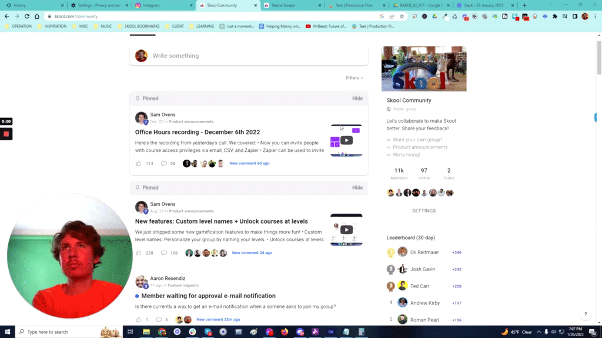Open the SETTINGS link

424,210
